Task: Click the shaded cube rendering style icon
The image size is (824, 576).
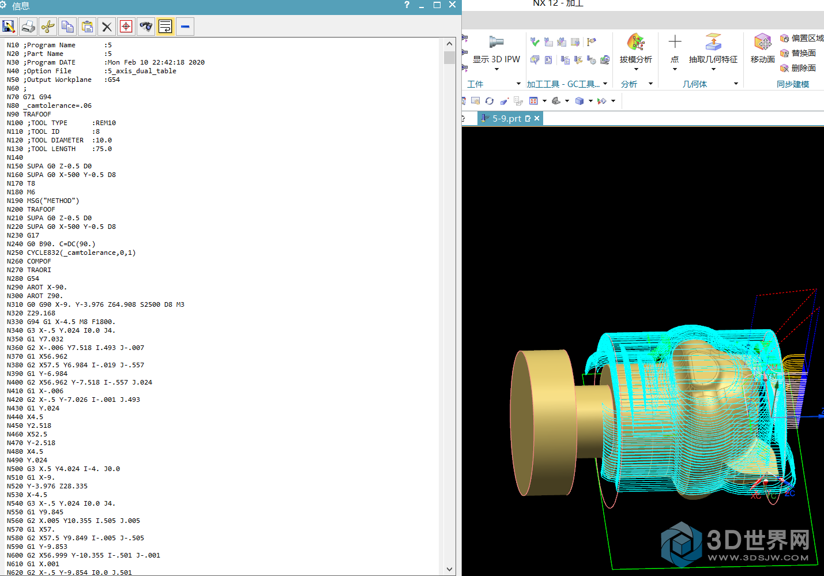Action: tap(580, 101)
